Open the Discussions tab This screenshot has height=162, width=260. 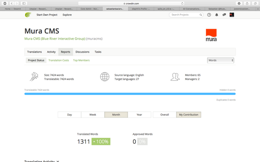pyautogui.click(x=82, y=52)
